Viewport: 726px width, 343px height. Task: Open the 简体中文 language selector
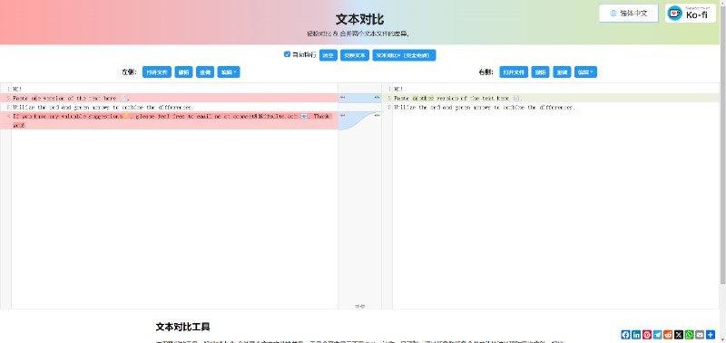[628, 14]
